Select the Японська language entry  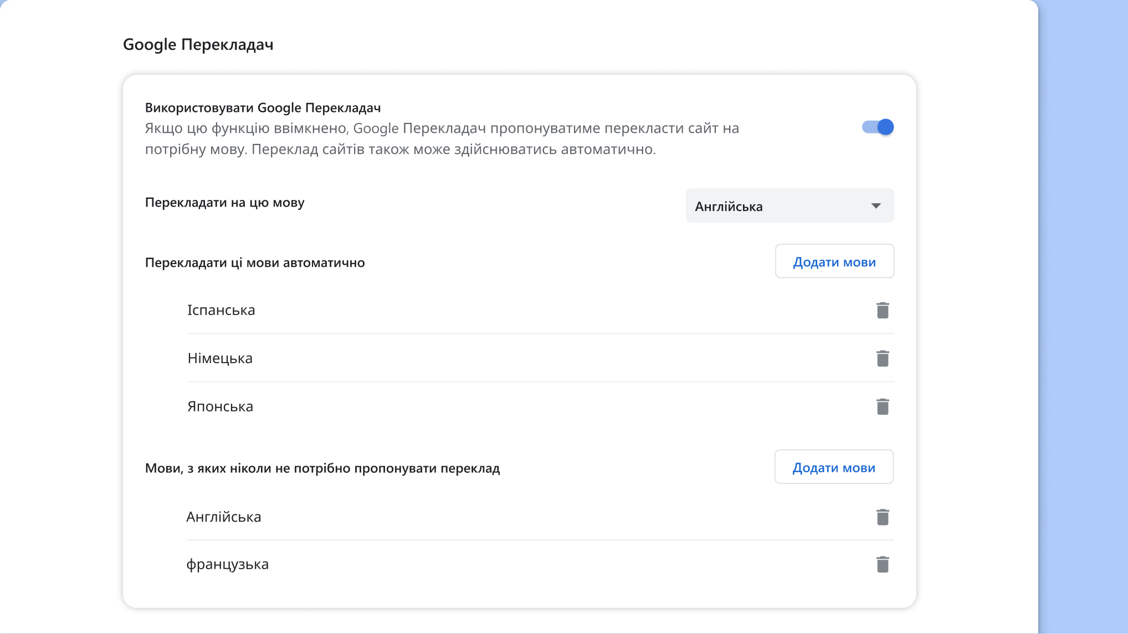(x=220, y=406)
